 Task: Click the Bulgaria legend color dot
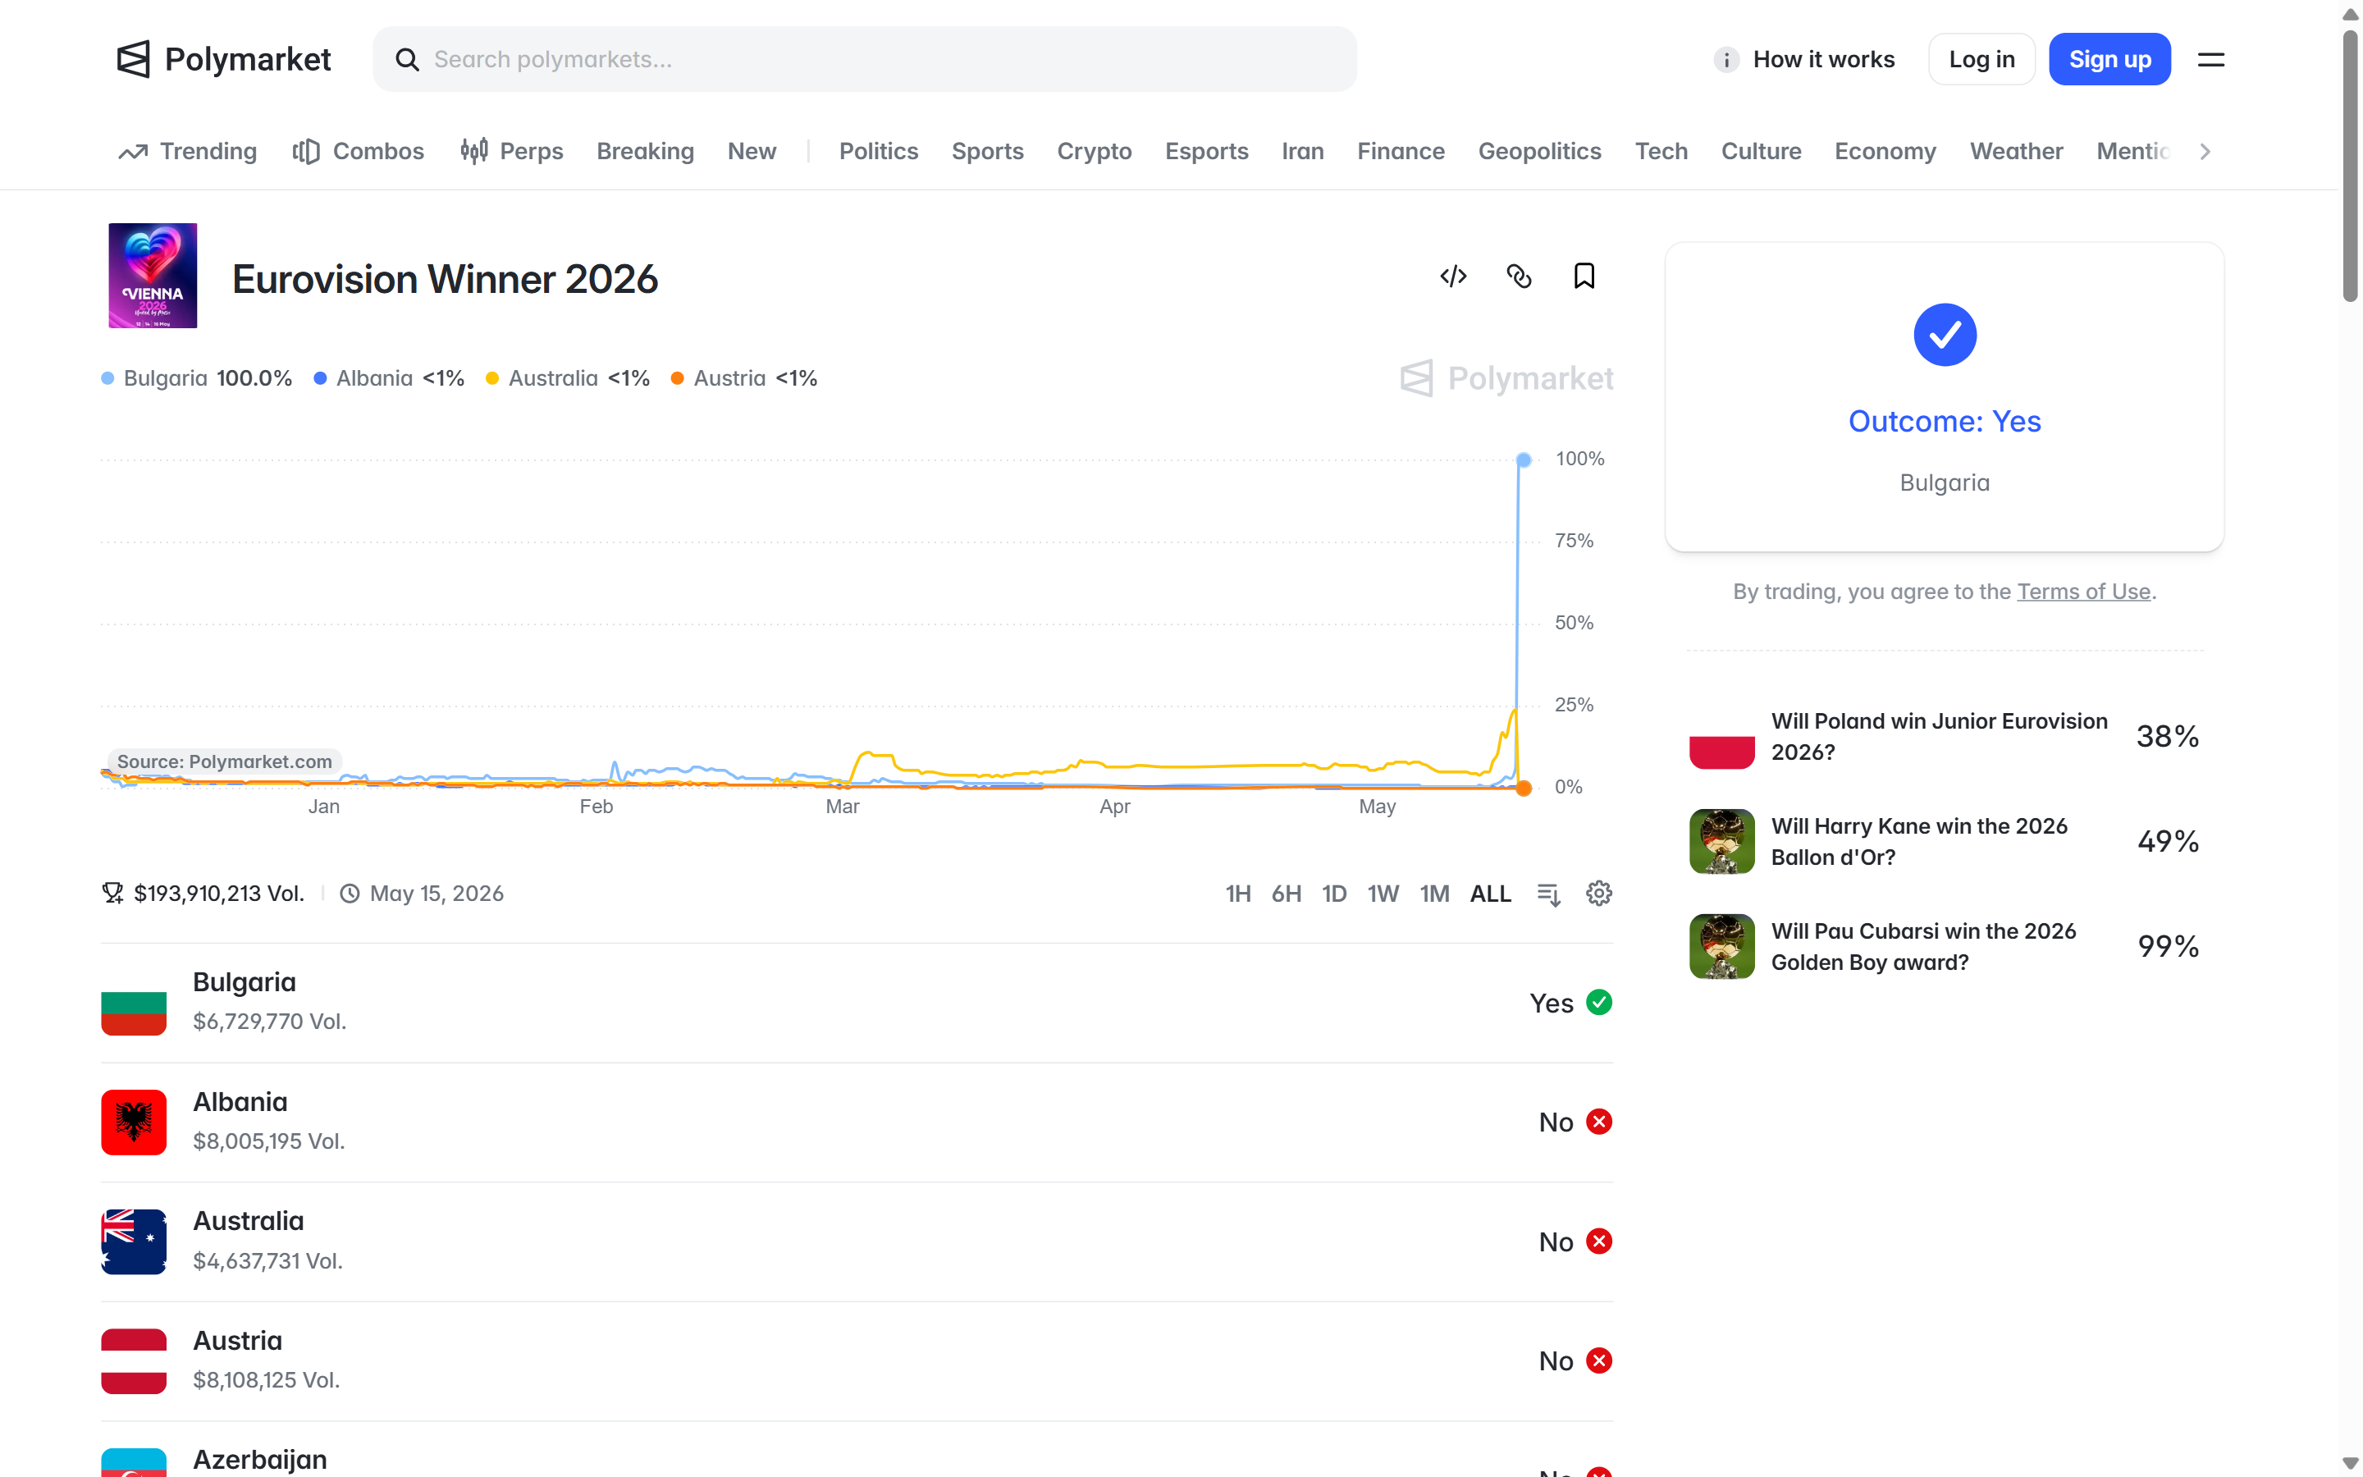107,378
